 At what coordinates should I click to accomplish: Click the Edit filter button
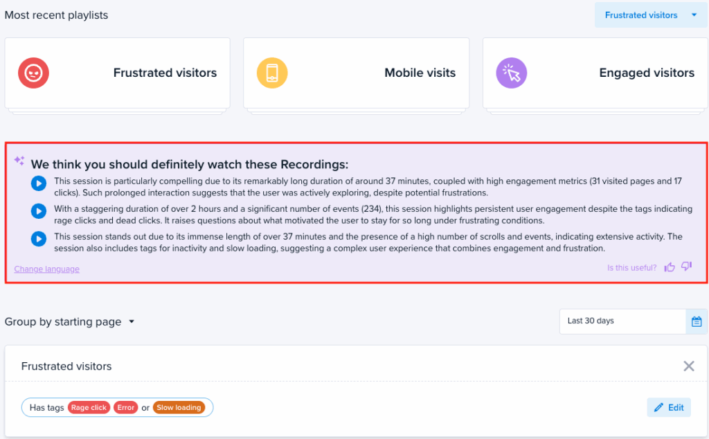(668, 407)
